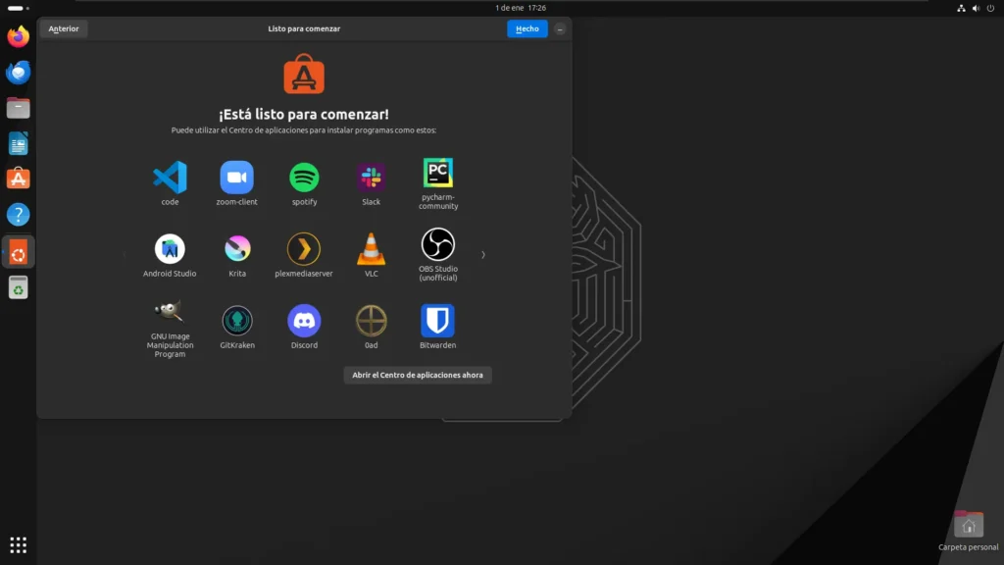Image resolution: width=1004 pixels, height=565 pixels.
Task: Select the VLC cone icon
Action: (372, 248)
